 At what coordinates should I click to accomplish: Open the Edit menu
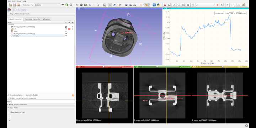(14, 1)
